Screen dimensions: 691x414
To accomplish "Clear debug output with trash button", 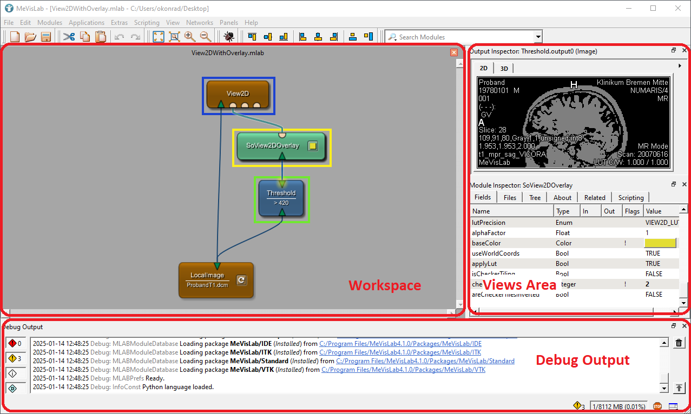I will 679,342.
